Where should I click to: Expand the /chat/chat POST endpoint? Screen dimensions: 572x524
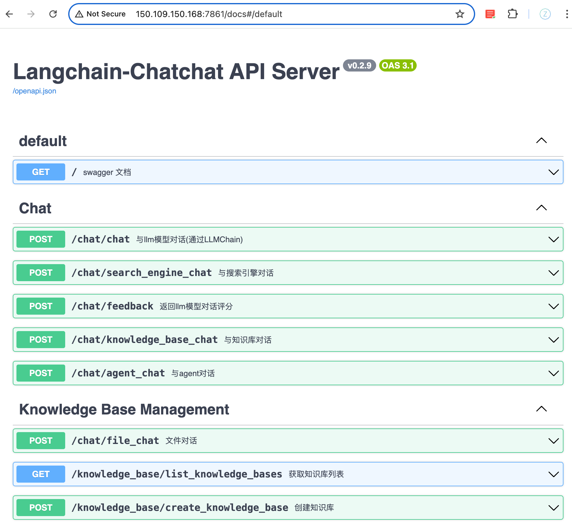553,239
